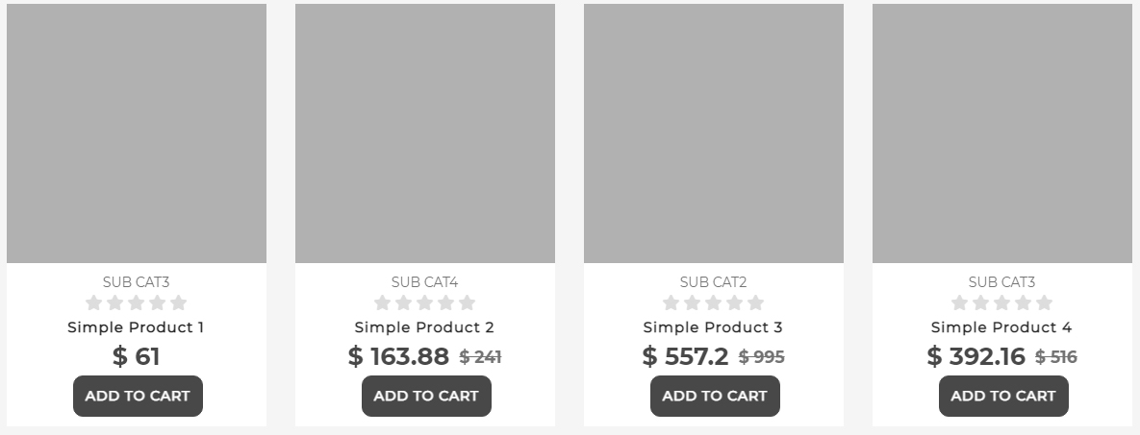1140x435 pixels.
Task: Rate Simple Product 3 four stars
Action: [735, 303]
